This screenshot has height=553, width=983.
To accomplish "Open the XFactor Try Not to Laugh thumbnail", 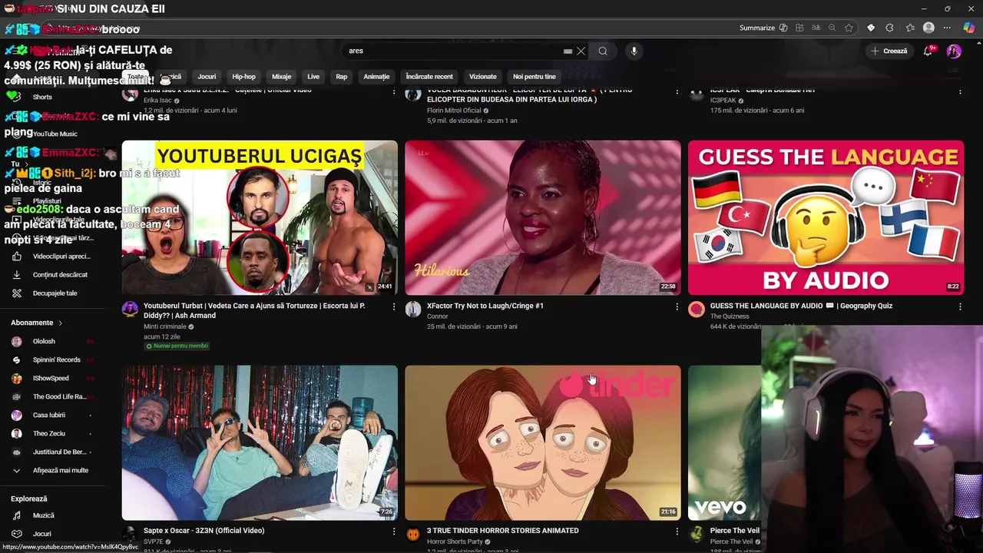I will pyautogui.click(x=543, y=217).
